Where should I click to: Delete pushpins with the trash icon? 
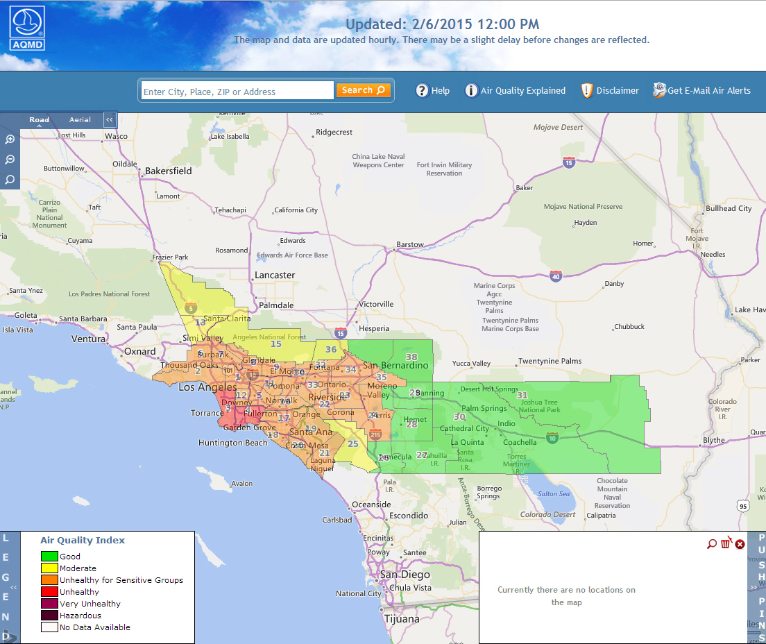click(726, 543)
